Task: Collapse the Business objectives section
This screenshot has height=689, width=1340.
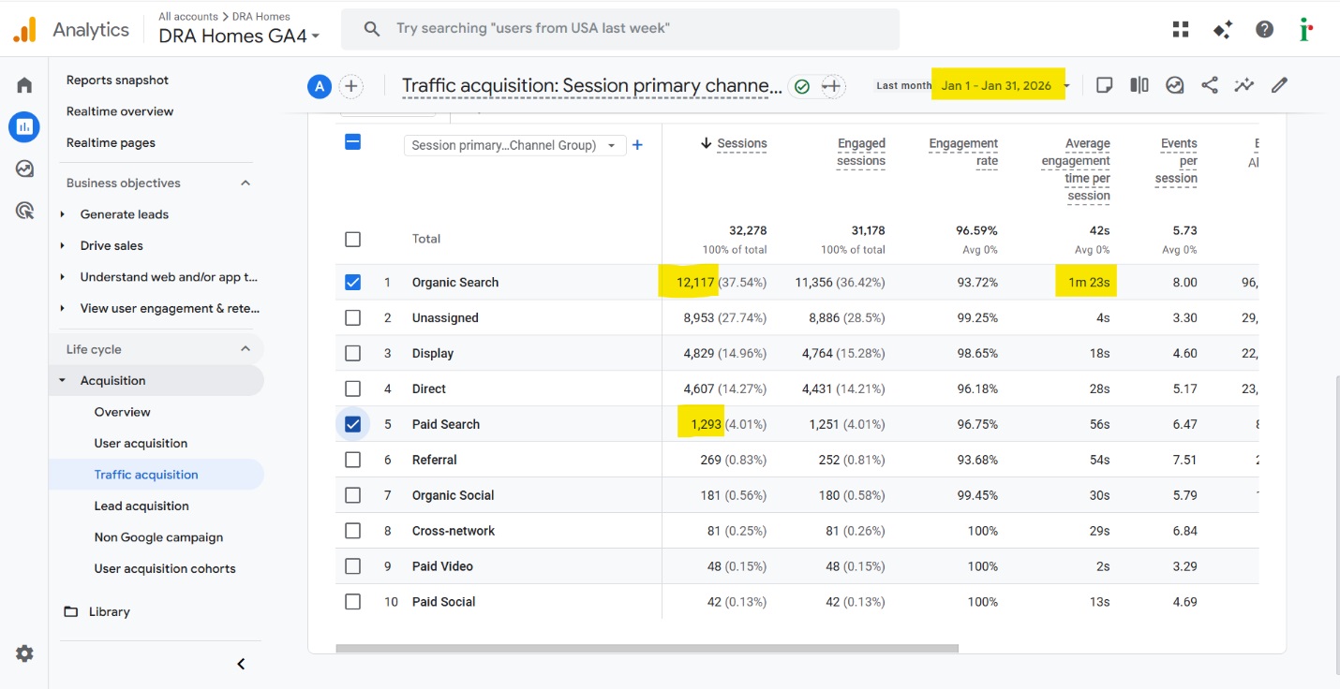Action: (x=246, y=183)
